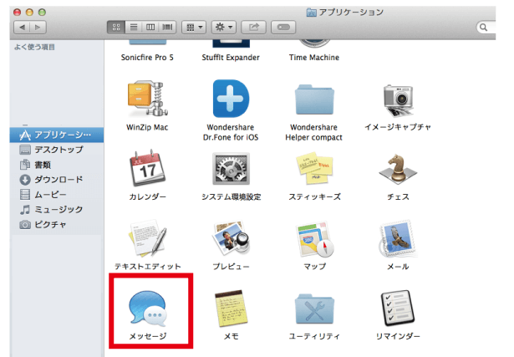514x357 pixels.
Task: Open ピクチャ in the sidebar
Action: 57,225
